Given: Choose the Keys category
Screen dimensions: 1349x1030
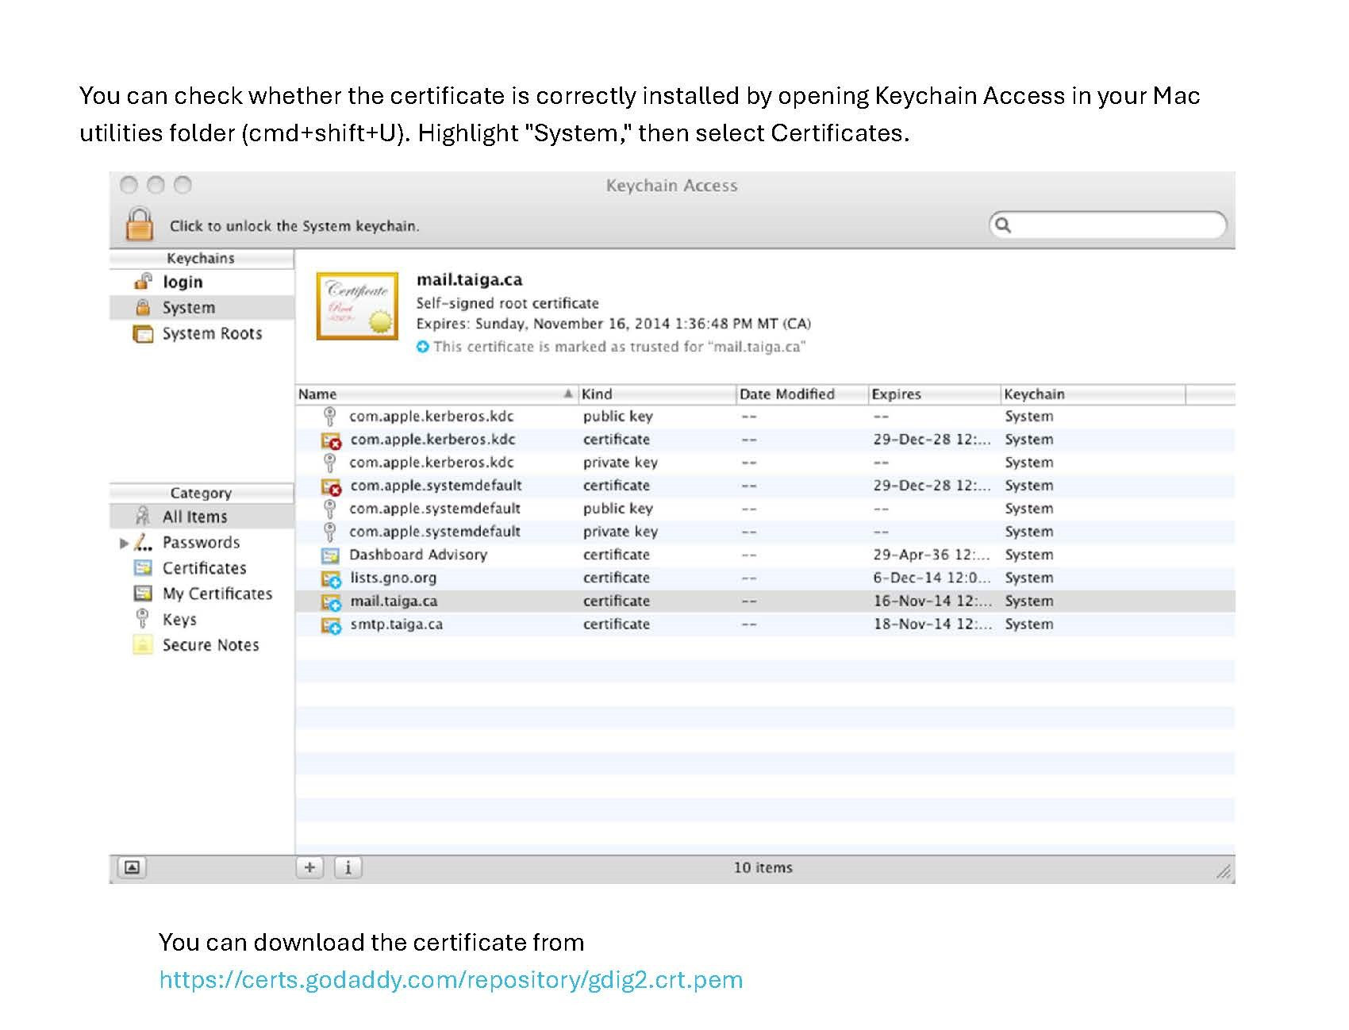Looking at the screenshot, I should coord(179,620).
